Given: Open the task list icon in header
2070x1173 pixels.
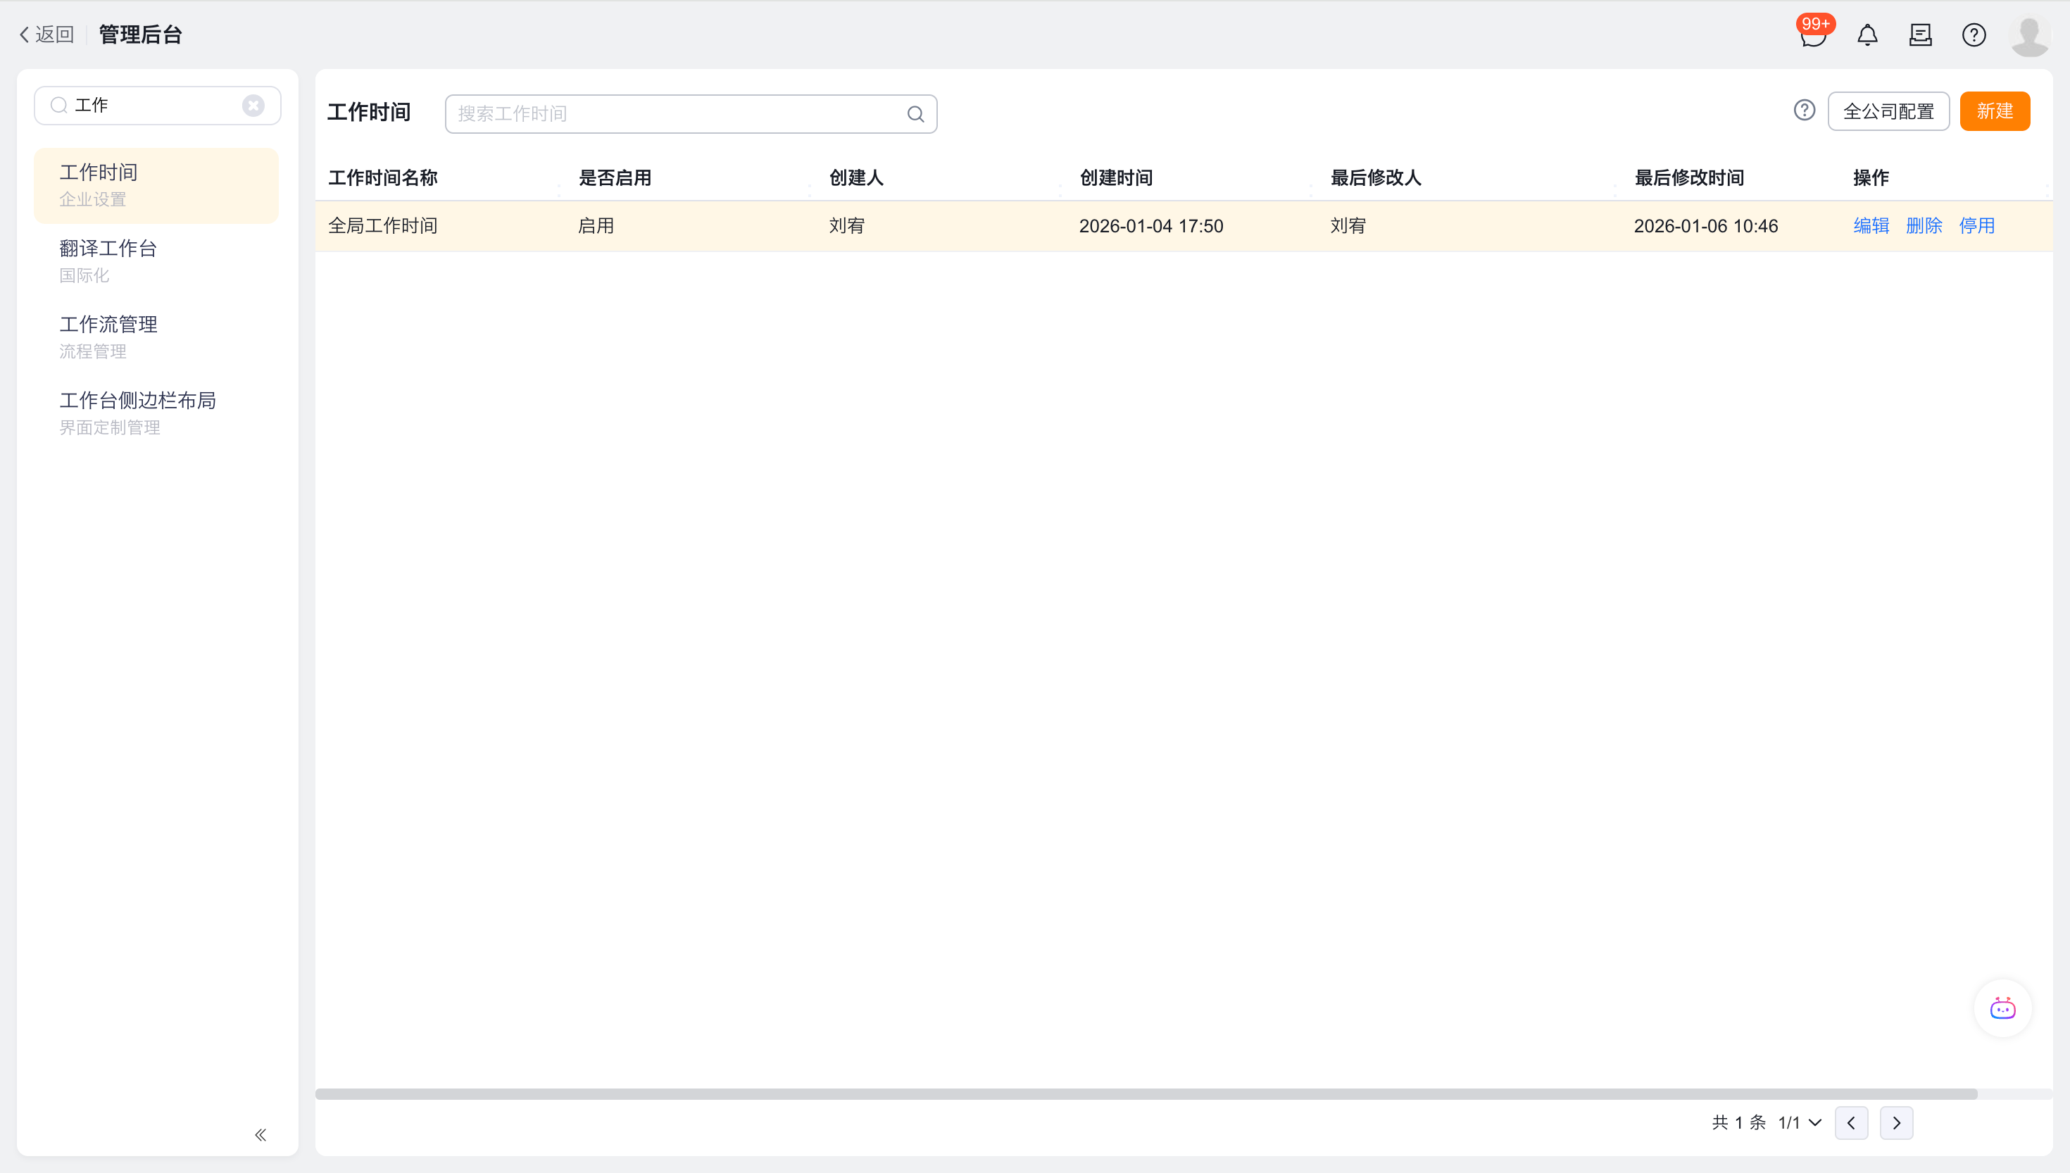Looking at the screenshot, I should click(1920, 35).
